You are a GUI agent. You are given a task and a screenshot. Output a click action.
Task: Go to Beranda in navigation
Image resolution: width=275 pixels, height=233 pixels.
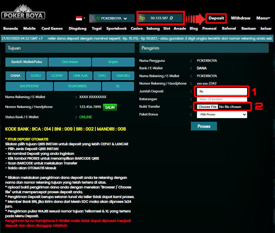tap(10, 28)
